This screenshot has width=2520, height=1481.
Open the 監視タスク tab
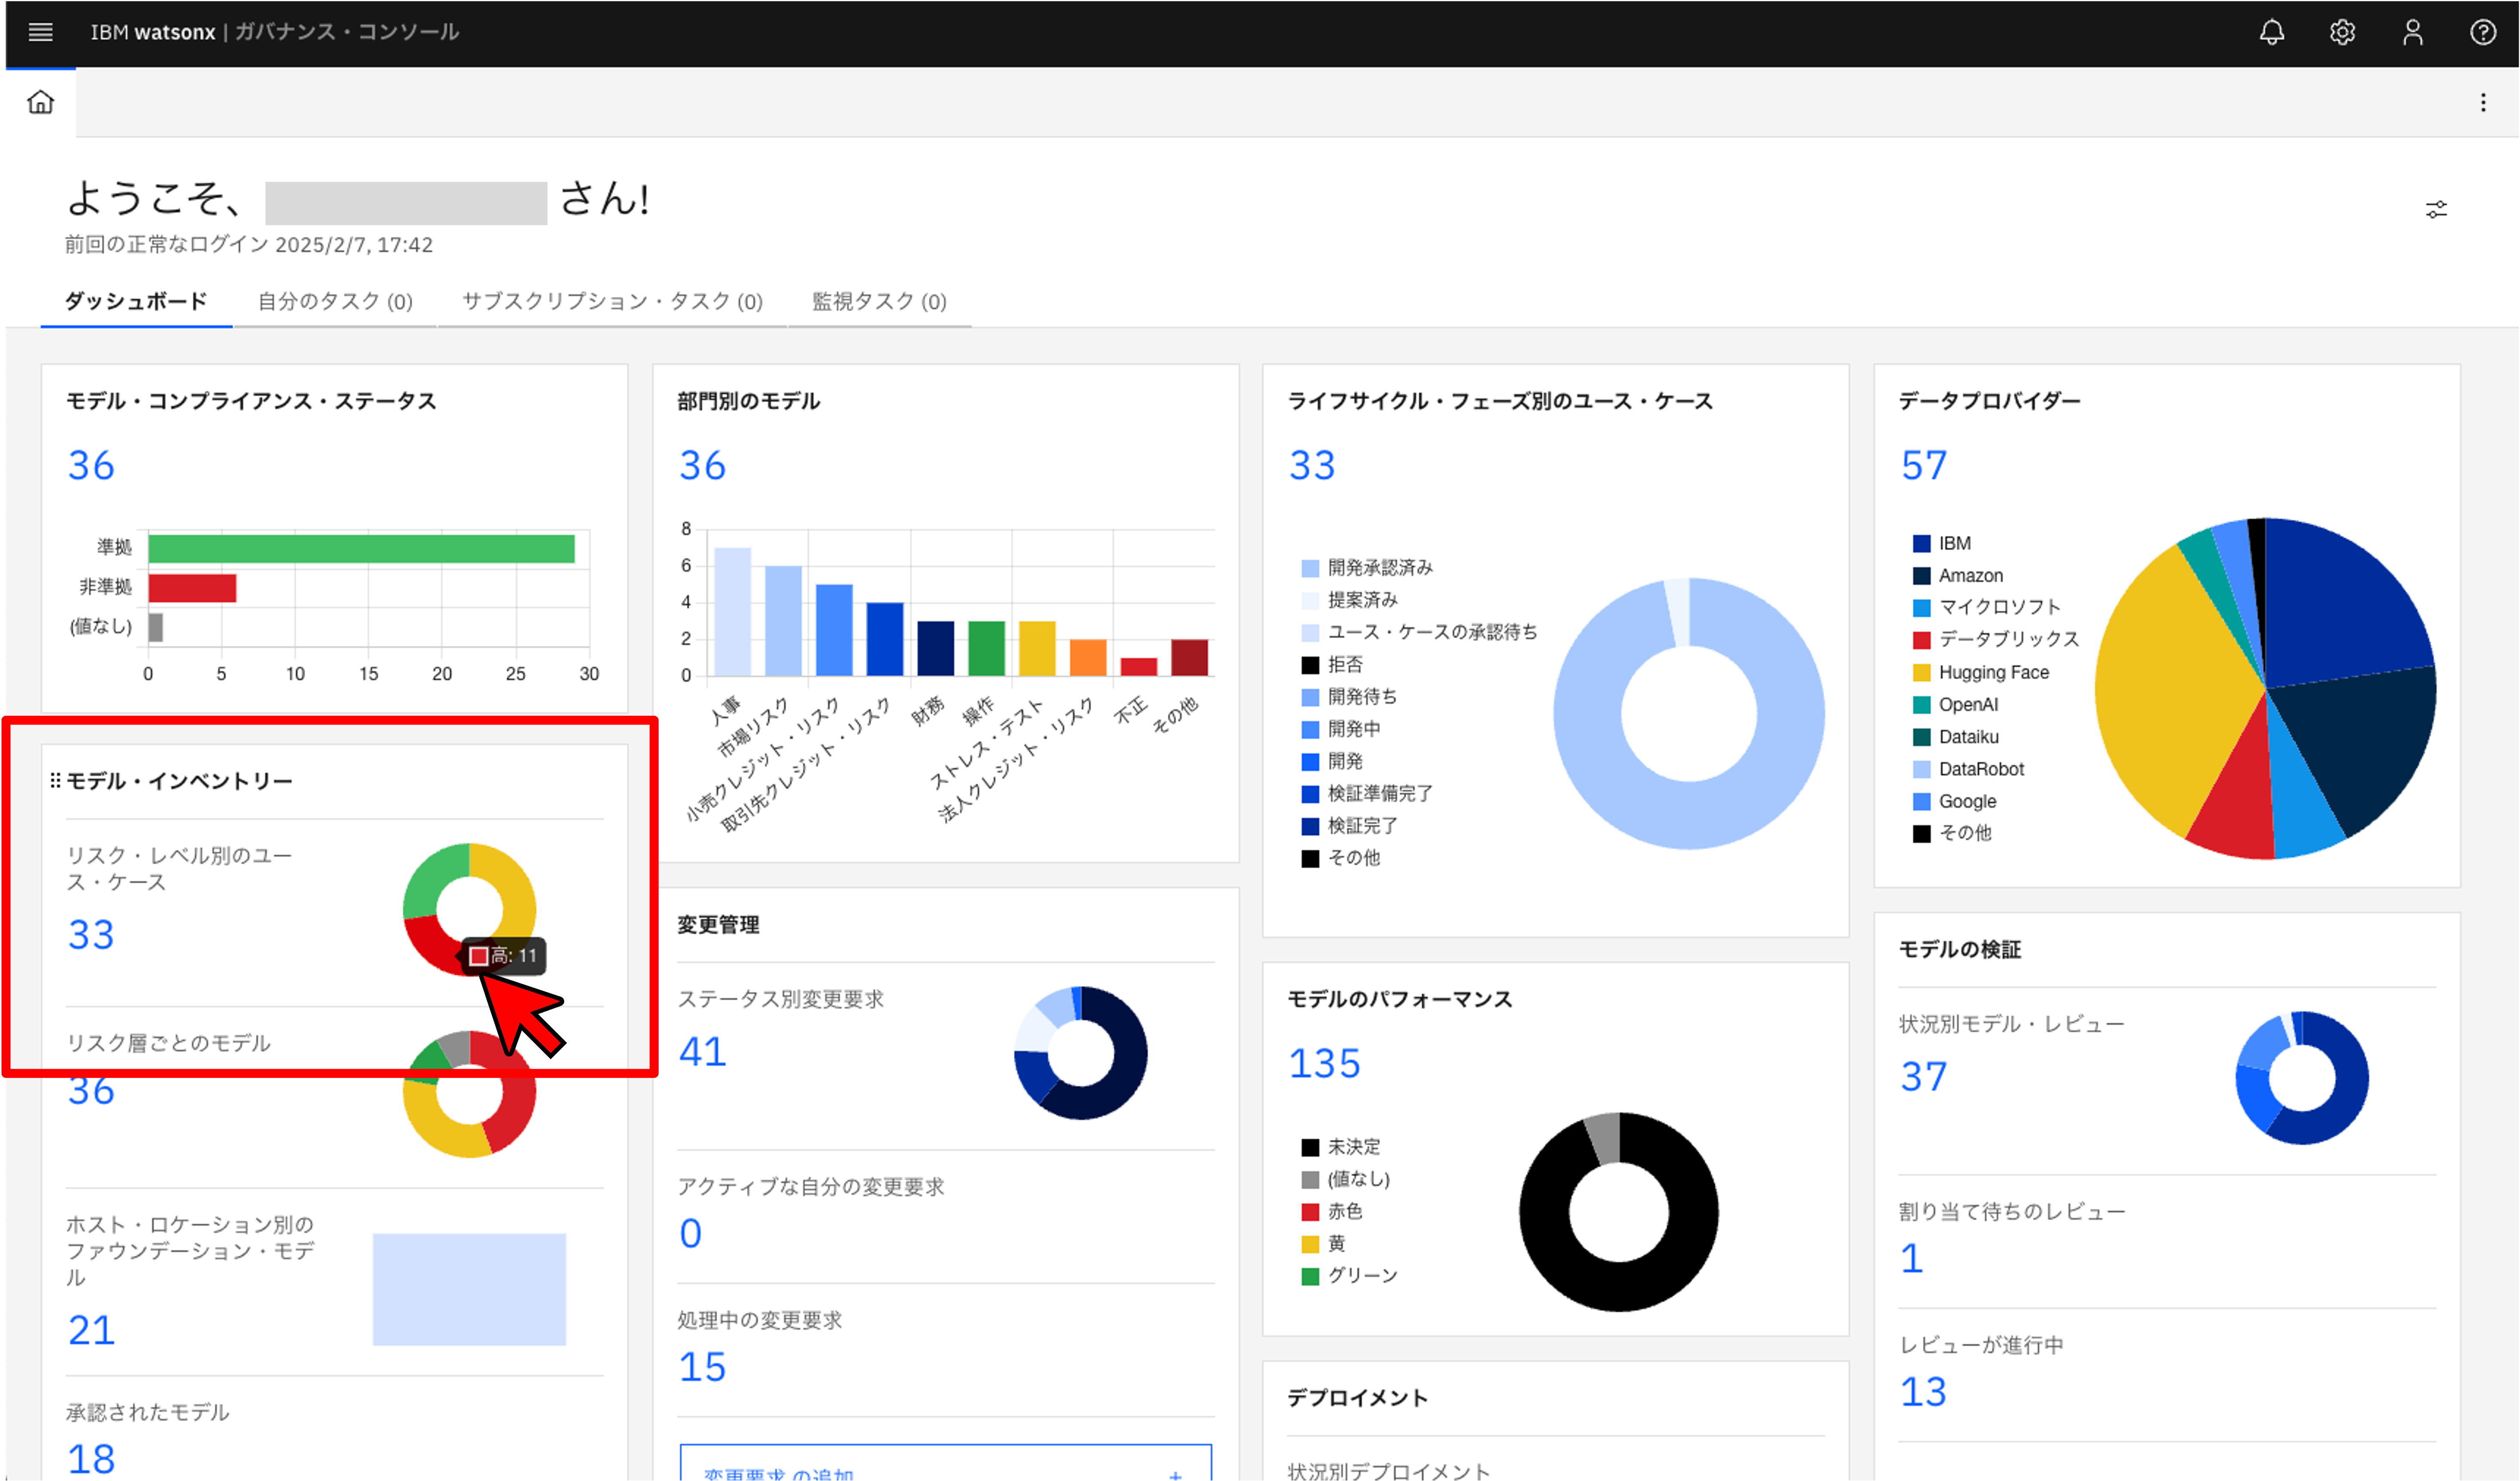coord(879,301)
